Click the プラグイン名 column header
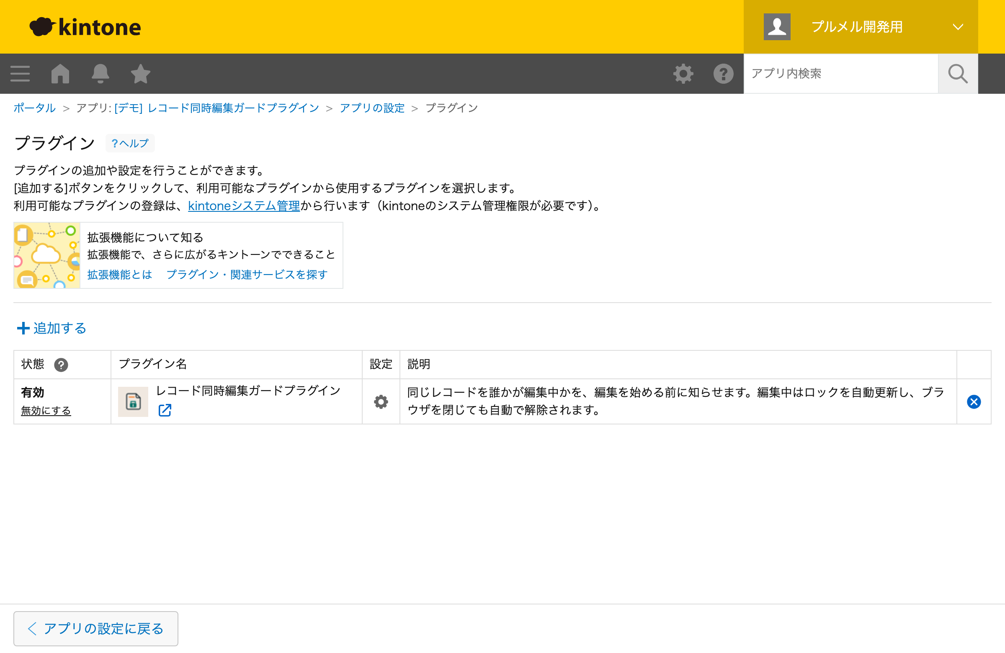 pyautogui.click(x=152, y=364)
